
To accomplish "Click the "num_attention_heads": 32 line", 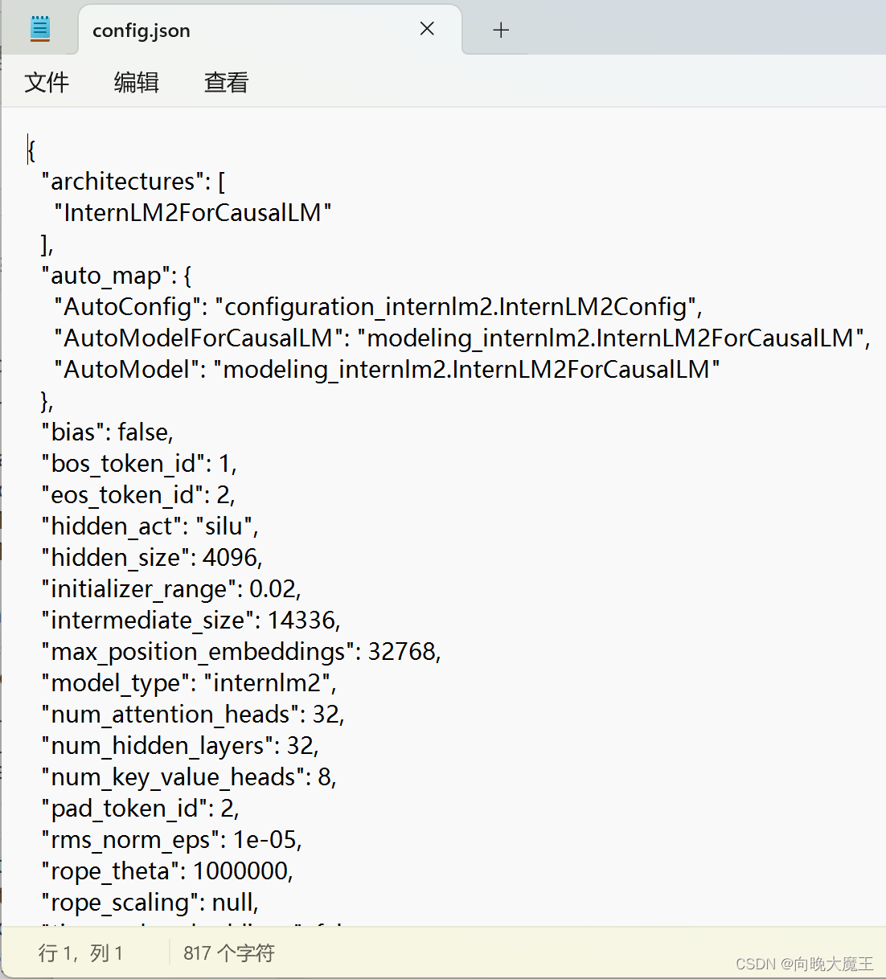I will (193, 715).
